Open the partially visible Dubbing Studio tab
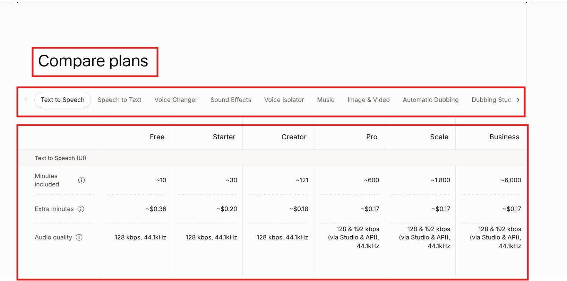The height and width of the screenshot is (281, 567). [491, 100]
